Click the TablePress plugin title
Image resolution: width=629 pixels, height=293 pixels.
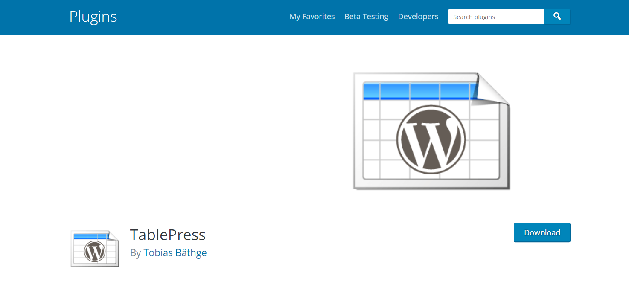168,235
